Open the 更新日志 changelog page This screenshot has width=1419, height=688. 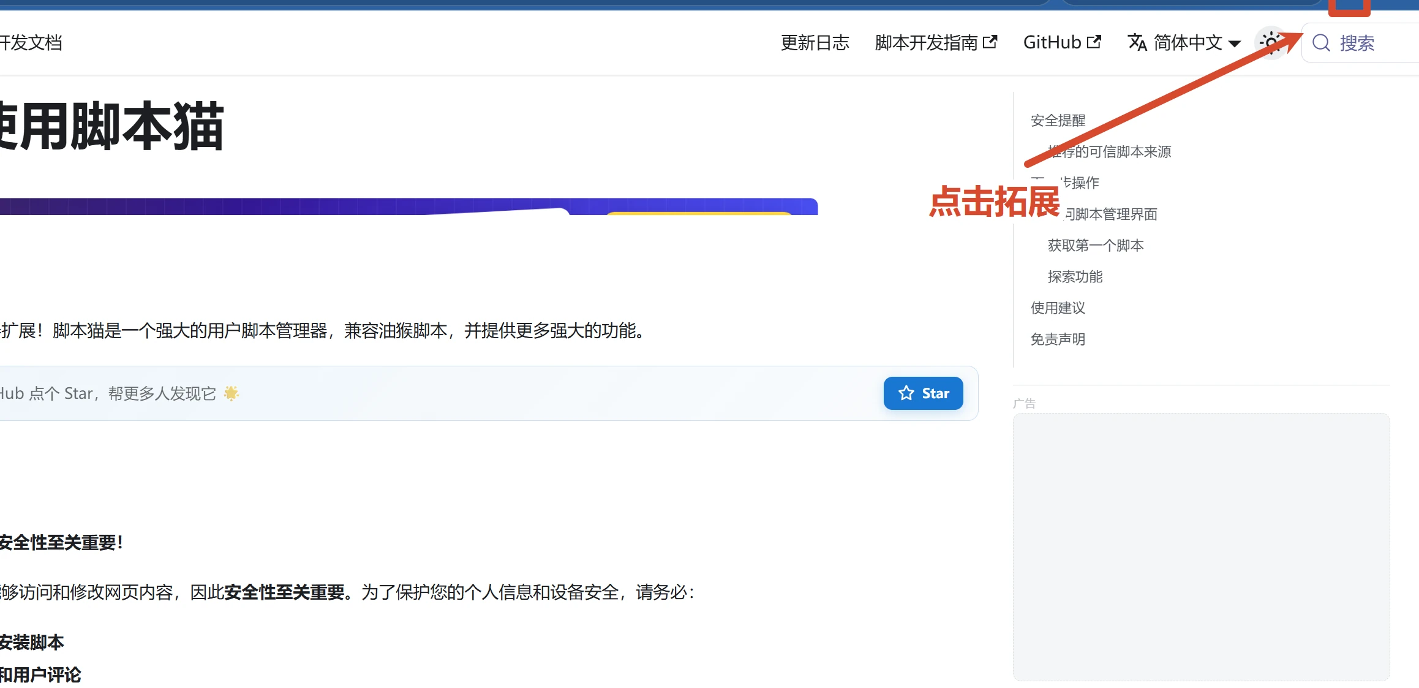click(x=815, y=43)
